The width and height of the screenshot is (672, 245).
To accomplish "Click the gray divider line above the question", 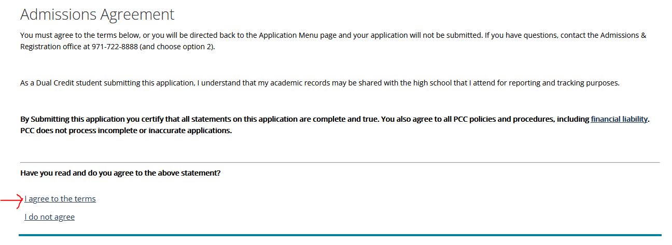I will (x=340, y=163).
